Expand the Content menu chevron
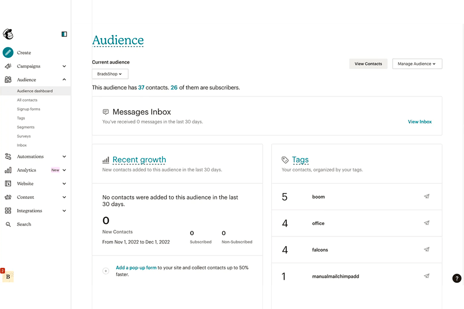 click(64, 197)
